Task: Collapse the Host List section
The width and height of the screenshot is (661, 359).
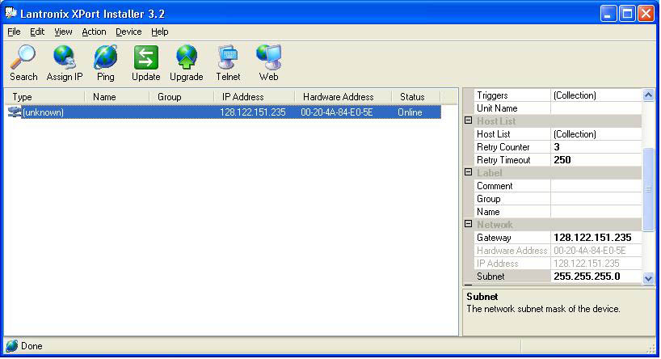Action: click(x=469, y=120)
